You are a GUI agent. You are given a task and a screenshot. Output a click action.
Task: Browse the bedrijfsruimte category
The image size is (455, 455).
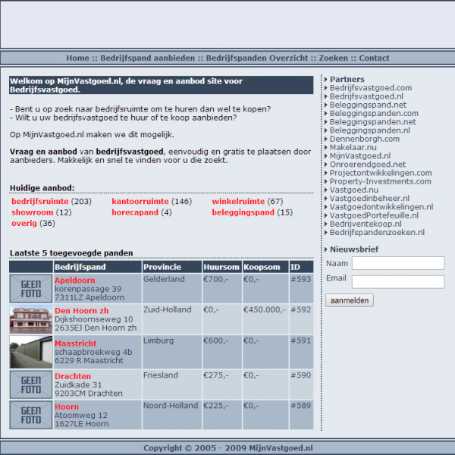41,202
